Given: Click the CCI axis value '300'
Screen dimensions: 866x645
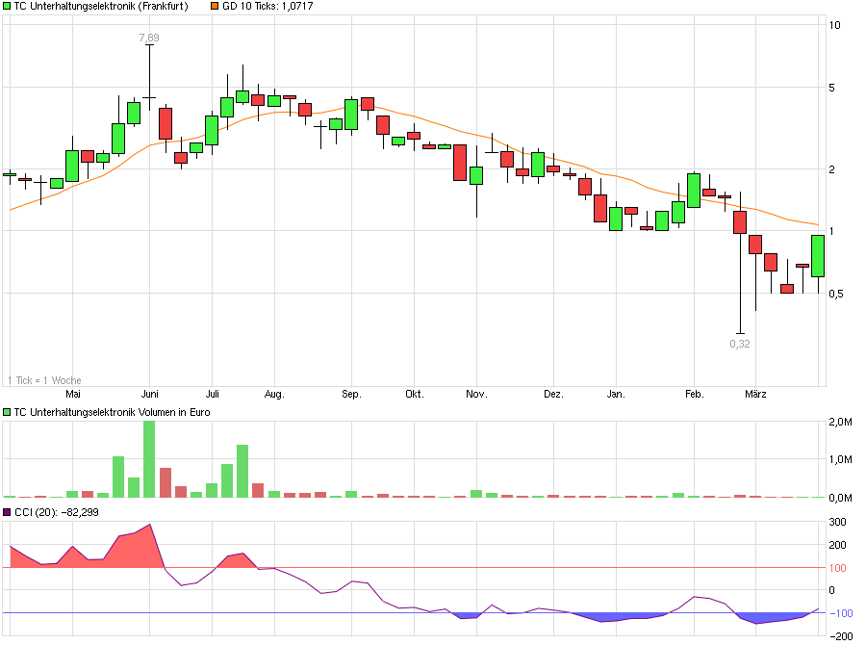Looking at the screenshot, I should point(838,522).
